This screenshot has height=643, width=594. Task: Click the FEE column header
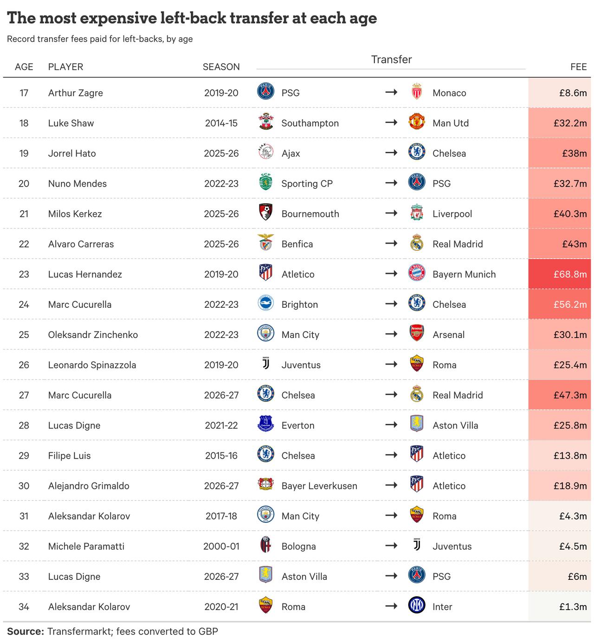coord(579,67)
